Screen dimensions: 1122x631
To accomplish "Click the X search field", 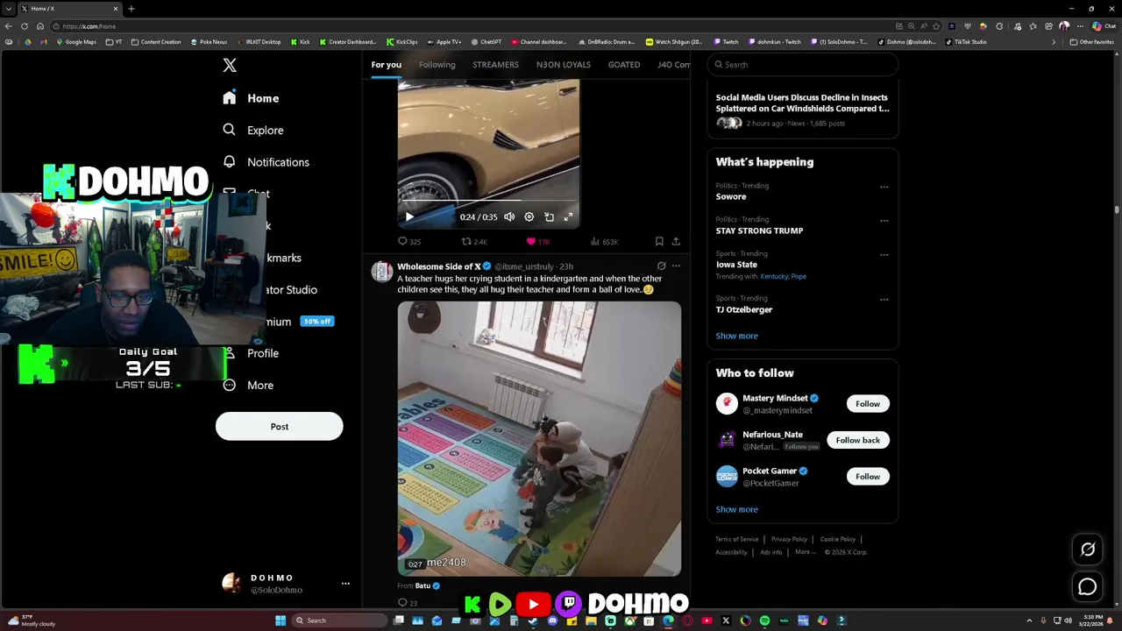I will (803, 65).
